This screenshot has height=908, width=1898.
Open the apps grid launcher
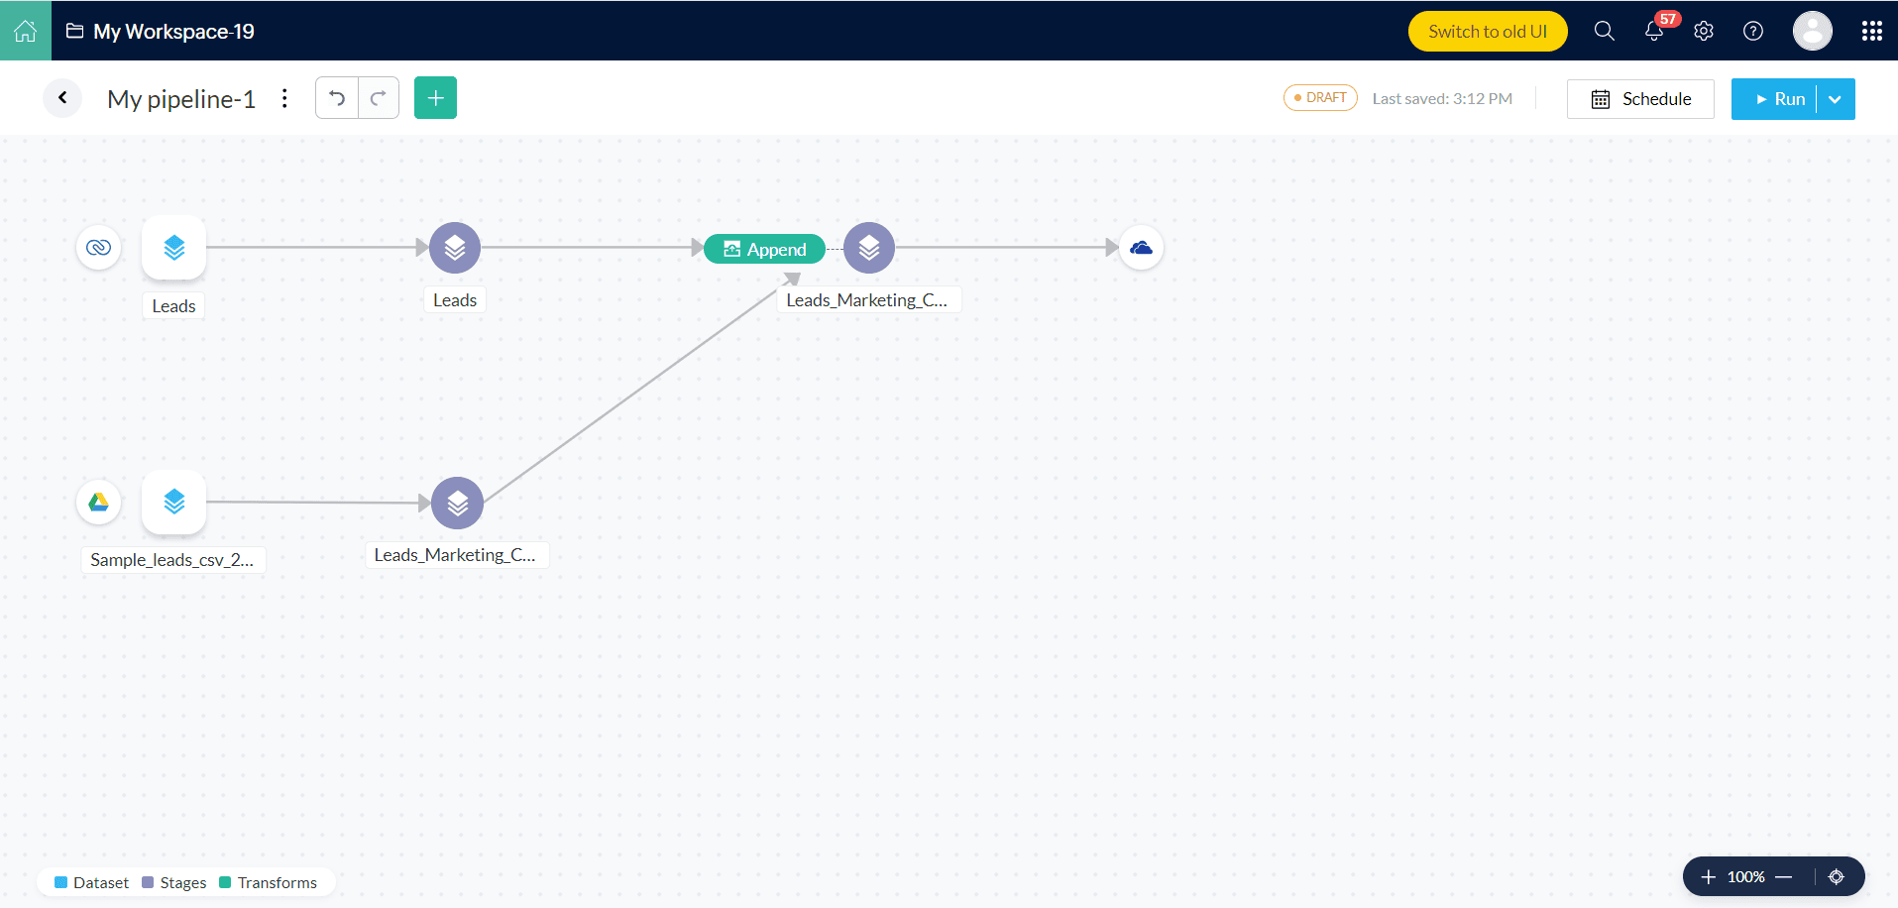click(x=1872, y=32)
